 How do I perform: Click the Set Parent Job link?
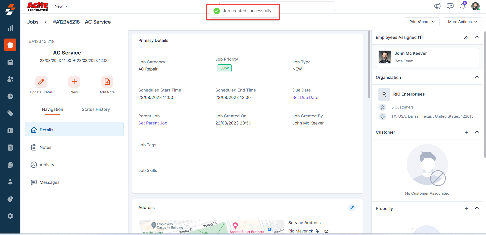[153, 123]
